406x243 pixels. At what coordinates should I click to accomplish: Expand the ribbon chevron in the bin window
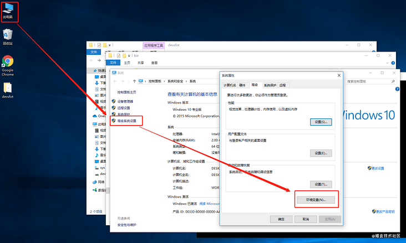387,63
